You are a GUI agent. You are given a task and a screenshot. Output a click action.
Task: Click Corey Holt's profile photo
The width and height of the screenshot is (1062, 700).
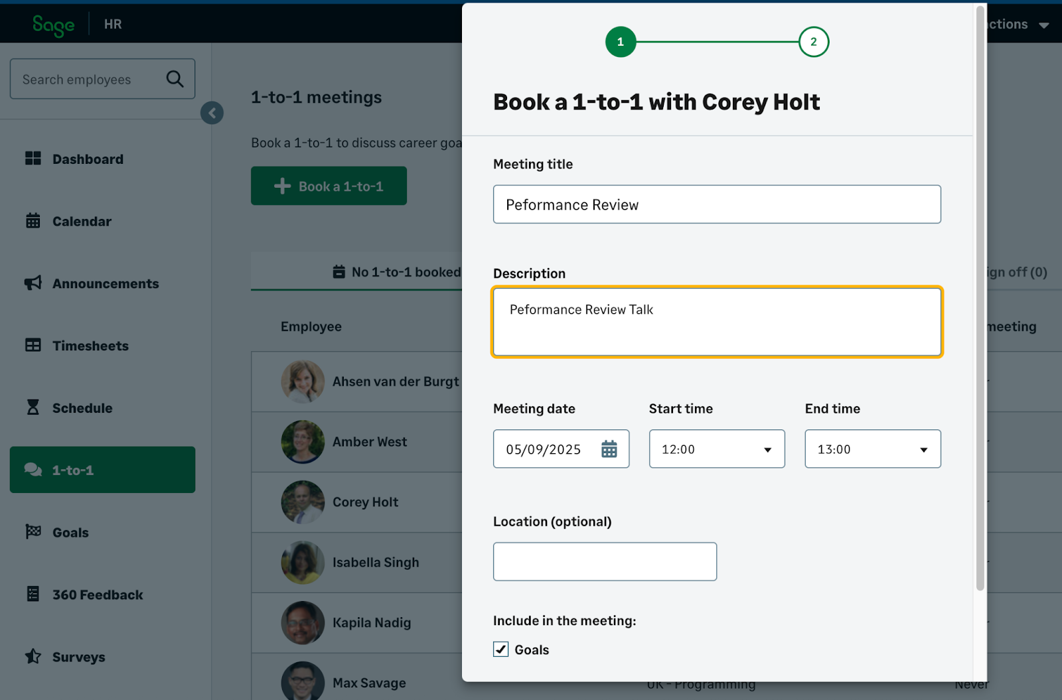(x=303, y=502)
